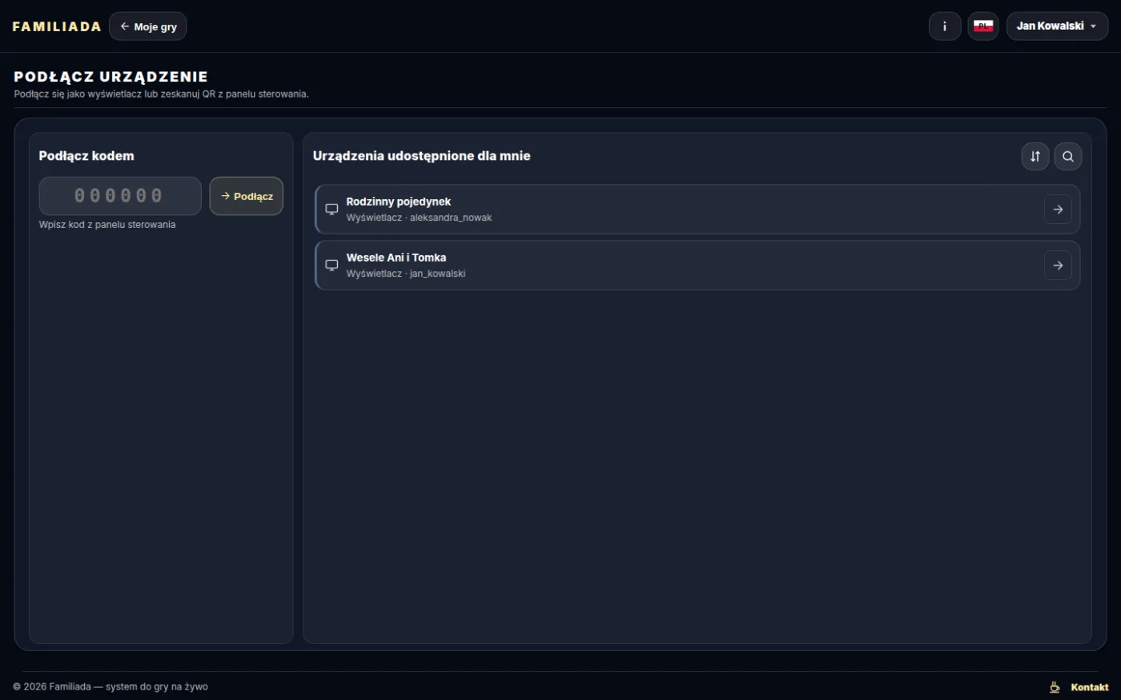Screen dimensions: 1121x700
Task: Click the "© 2026 Familiada" footer text
Action: (110, 687)
